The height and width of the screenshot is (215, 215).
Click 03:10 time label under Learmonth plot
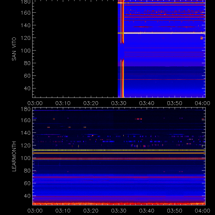[x=63, y=211]
